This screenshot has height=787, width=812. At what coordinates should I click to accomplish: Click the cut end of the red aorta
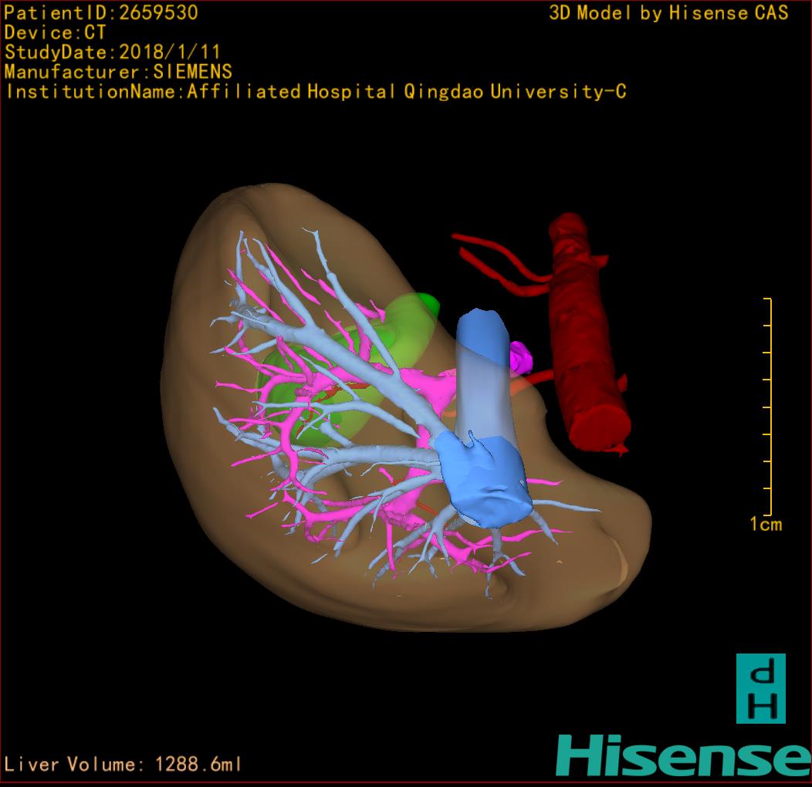pyautogui.click(x=601, y=427)
